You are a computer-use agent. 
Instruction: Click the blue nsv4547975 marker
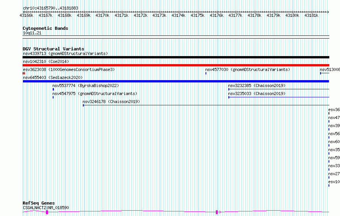pyautogui.click(x=53, y=97)
